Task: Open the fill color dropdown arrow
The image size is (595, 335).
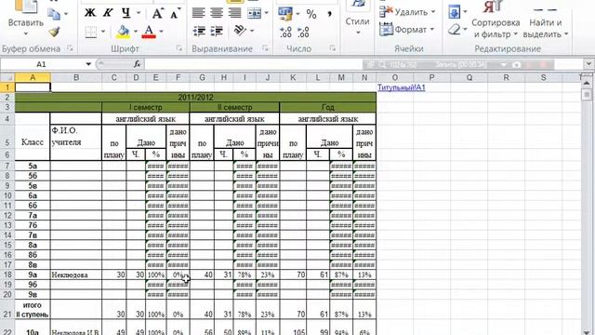Action: point(136,32)
